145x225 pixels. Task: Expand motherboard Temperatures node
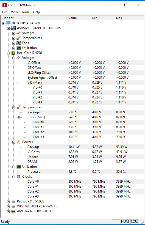click(x=13, y=38)
